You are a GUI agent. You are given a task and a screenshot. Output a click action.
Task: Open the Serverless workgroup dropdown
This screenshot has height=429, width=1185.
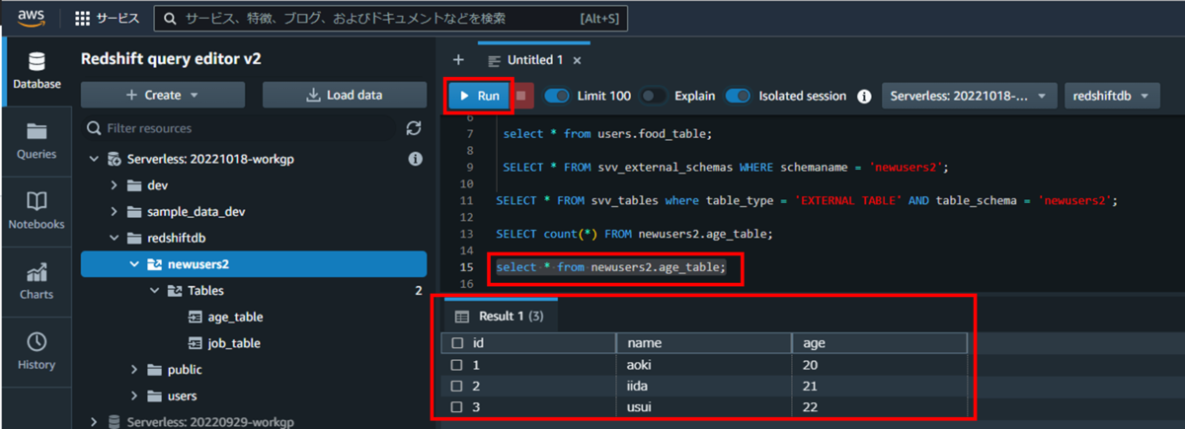pyautogui.click(x=968, y=96)
